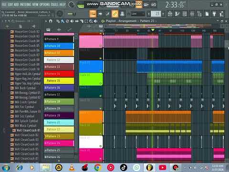The height and width of the screenshot is (172, 229).
Task: Open the playlist options arrow menu
Action: 46,21
